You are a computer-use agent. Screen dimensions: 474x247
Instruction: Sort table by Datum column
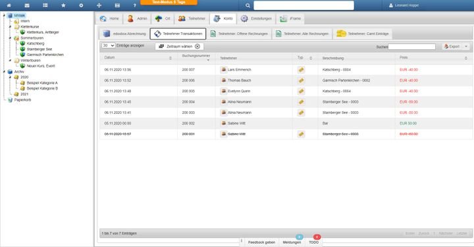click(x=138, y=58)
